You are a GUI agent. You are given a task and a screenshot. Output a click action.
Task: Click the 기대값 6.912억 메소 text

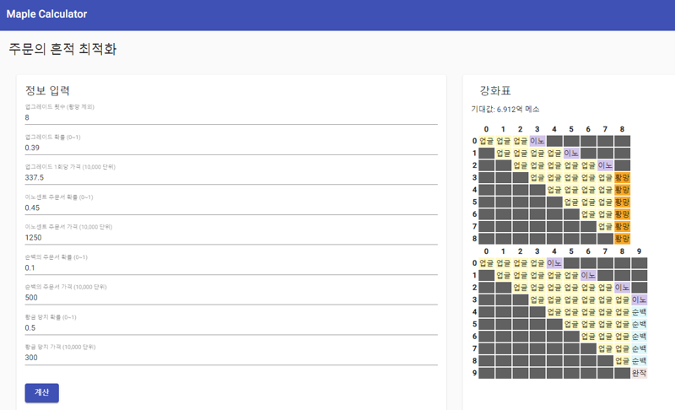[x=505, y=109]
